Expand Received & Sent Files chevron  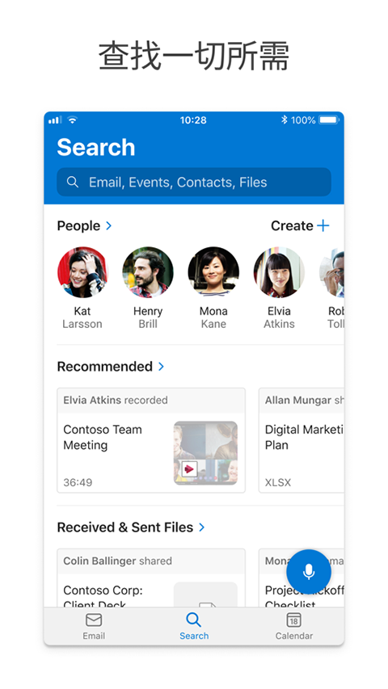201,527
